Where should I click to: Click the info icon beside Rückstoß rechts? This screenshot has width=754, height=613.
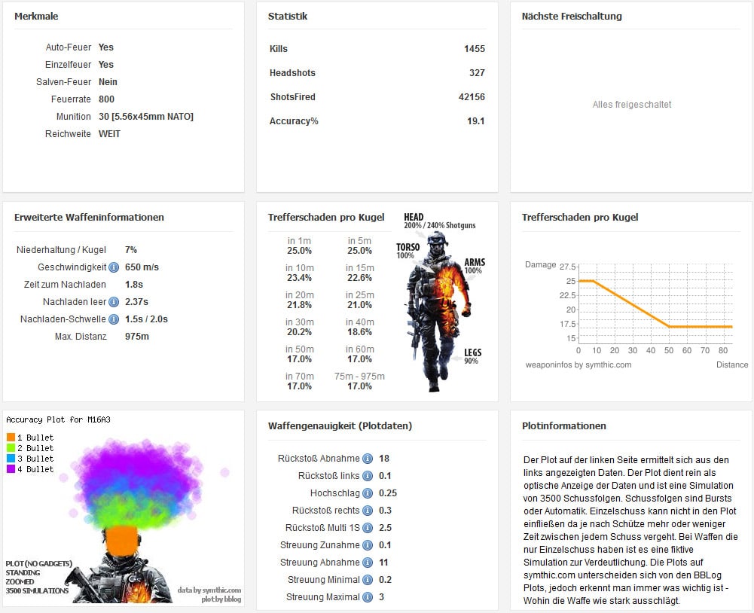pos(368,511)
